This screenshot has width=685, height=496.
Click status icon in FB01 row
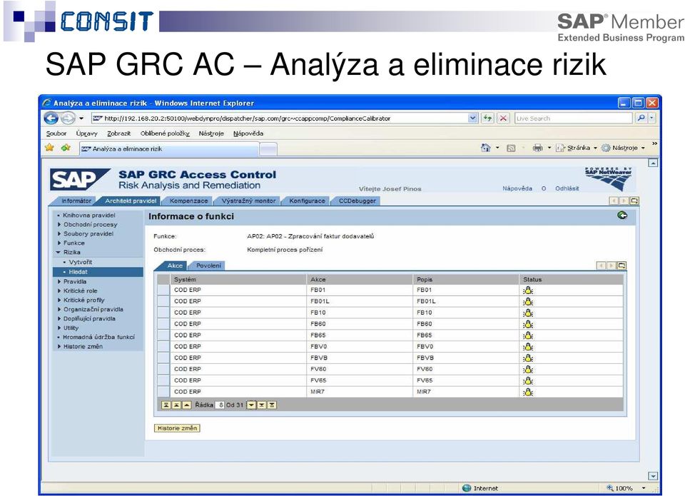528,290
